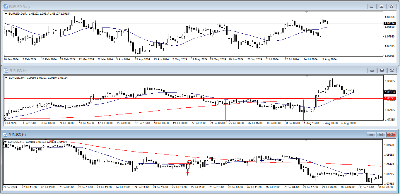Click the 5 Aug 2024 date on Daily axis
Viewport: 400px width, 194px height.
(329, 59)
